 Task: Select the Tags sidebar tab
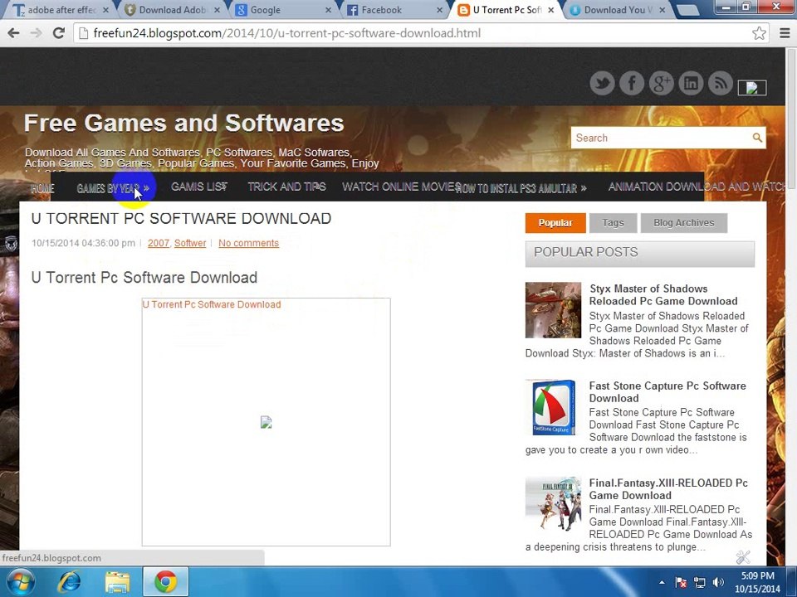613,223
